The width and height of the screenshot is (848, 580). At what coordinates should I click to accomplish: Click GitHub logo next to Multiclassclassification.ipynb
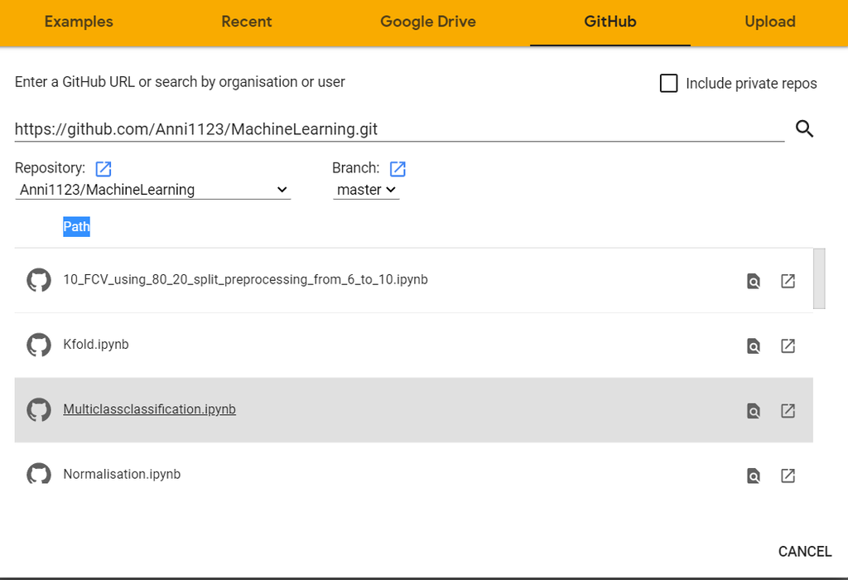point(39,410)
